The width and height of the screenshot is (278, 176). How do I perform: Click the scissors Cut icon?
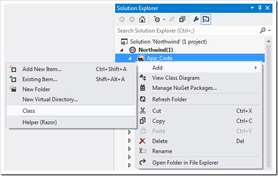pos(143,110)
